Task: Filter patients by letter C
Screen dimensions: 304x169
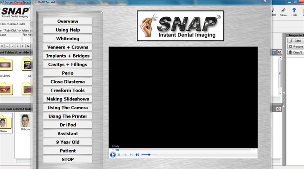Action: (x=8, y=46)
